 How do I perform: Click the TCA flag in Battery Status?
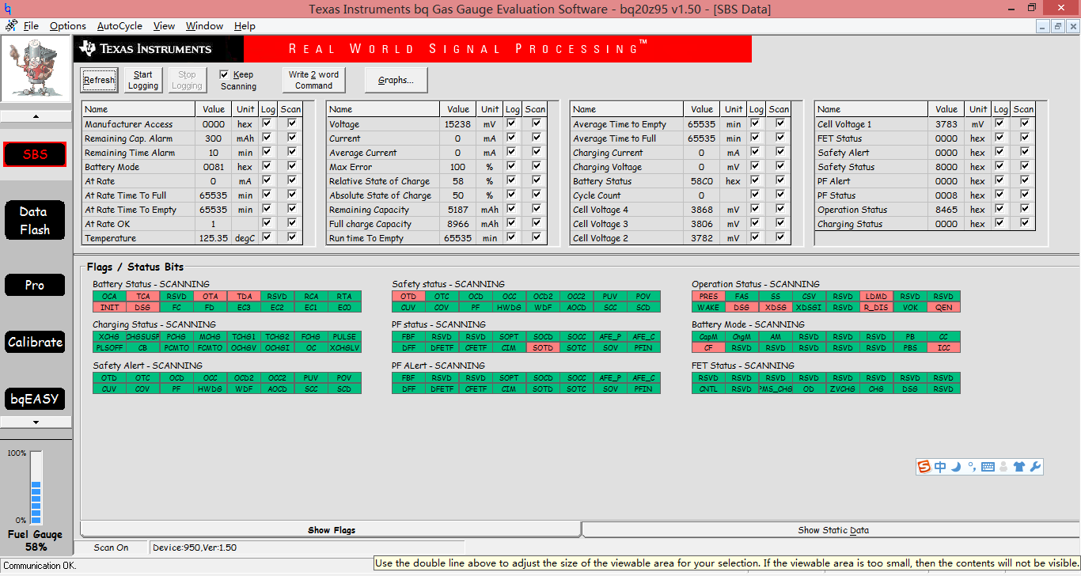coord(143,297)
